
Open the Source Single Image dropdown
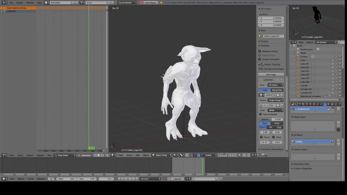275,100
